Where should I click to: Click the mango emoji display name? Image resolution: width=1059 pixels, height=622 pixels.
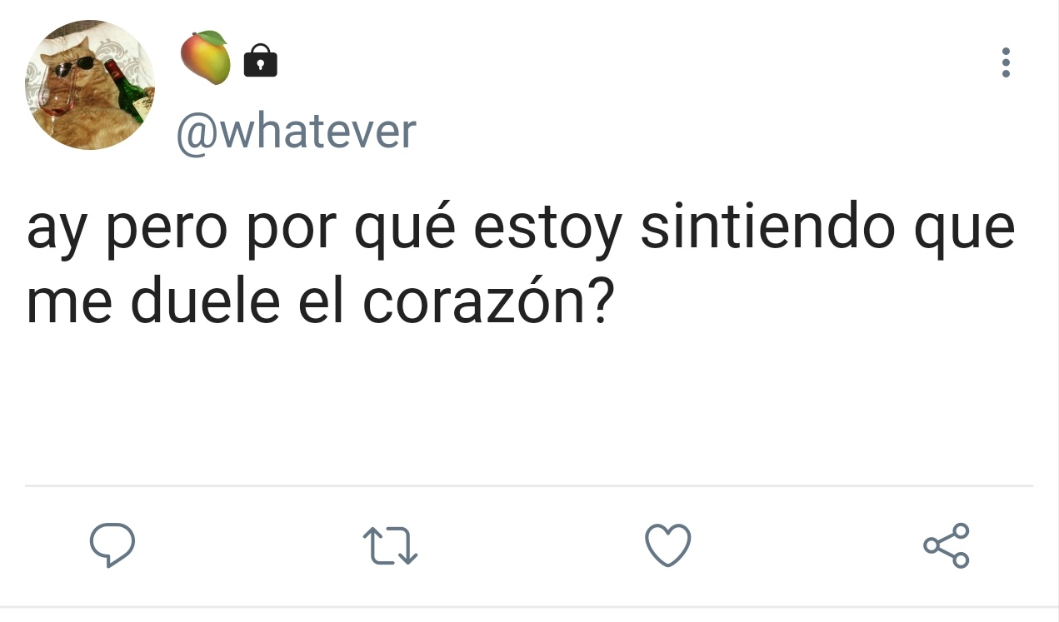[206, 57]
